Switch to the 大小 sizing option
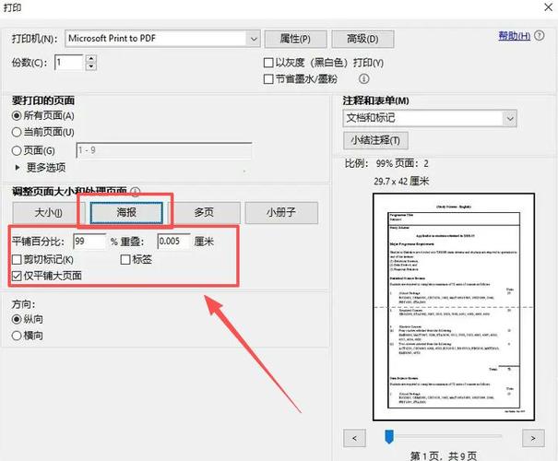This screenshot has width=558, height=461. pos(48,213)
